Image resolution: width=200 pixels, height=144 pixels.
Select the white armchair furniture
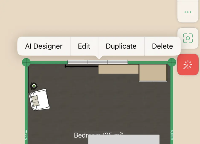click(x=40, y=99)
